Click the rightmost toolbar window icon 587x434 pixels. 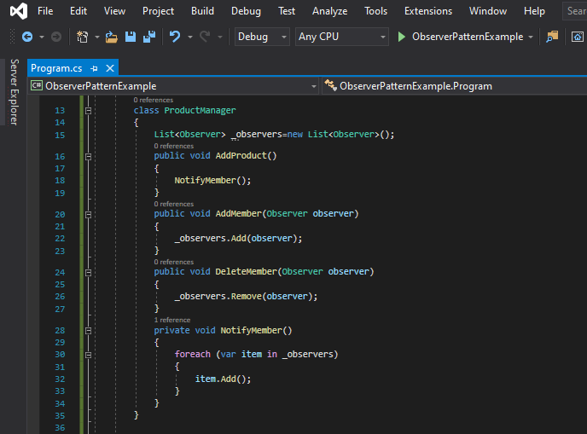pyautogui.click(x=577, y=37)
